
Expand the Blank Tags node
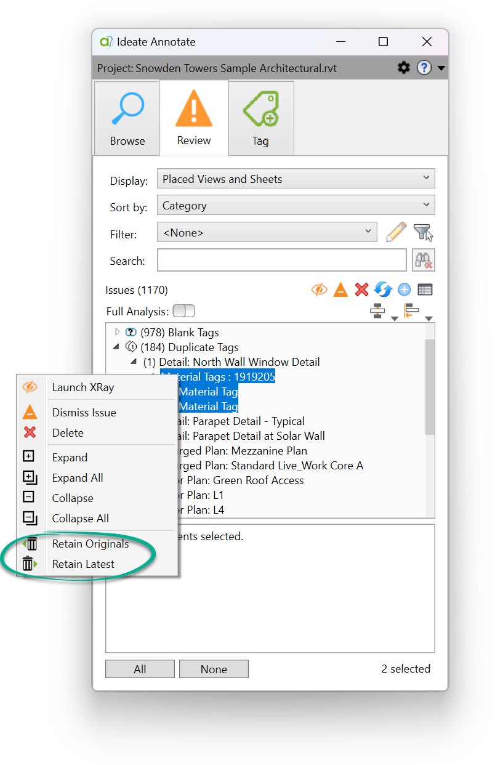[x=118, y=332]
